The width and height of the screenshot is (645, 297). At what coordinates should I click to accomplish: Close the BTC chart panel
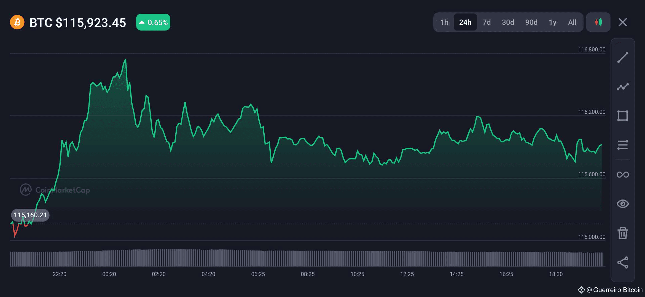[x=623, y=22]
